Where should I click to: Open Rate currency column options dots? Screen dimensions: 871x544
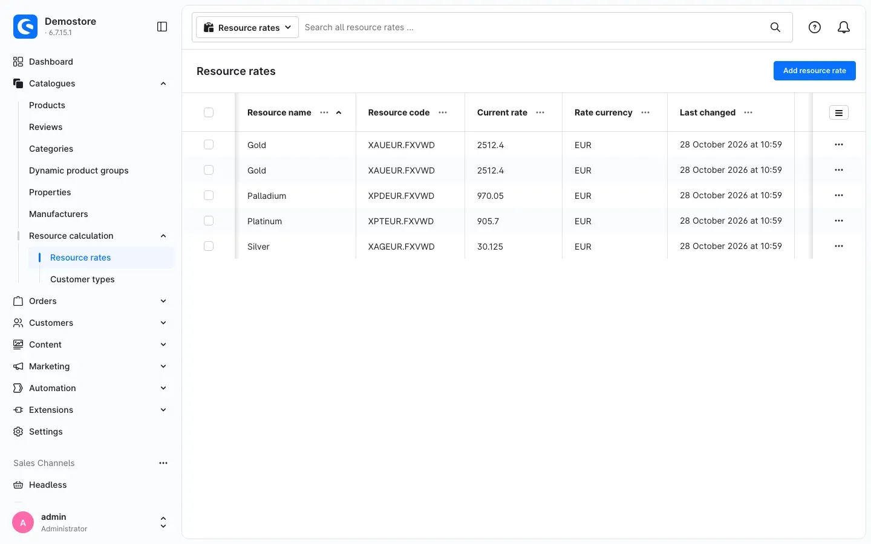pos(645,112)
